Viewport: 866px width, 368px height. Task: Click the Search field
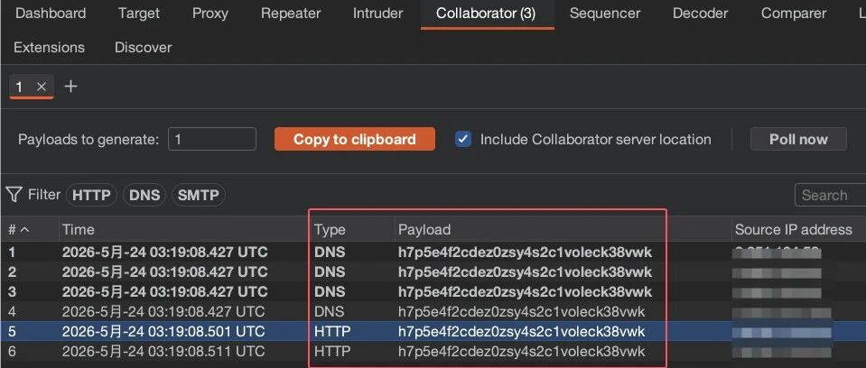[x=830, y=195]
